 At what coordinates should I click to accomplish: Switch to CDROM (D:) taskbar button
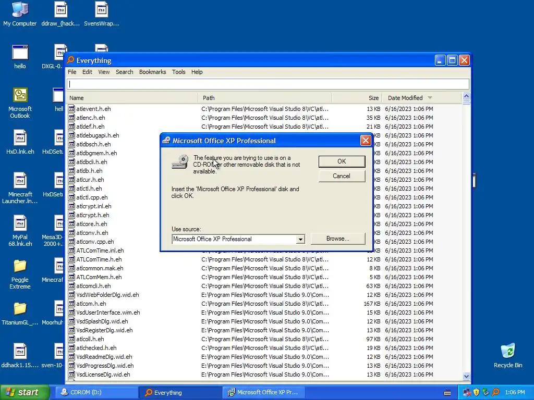[x=95, y=392]
